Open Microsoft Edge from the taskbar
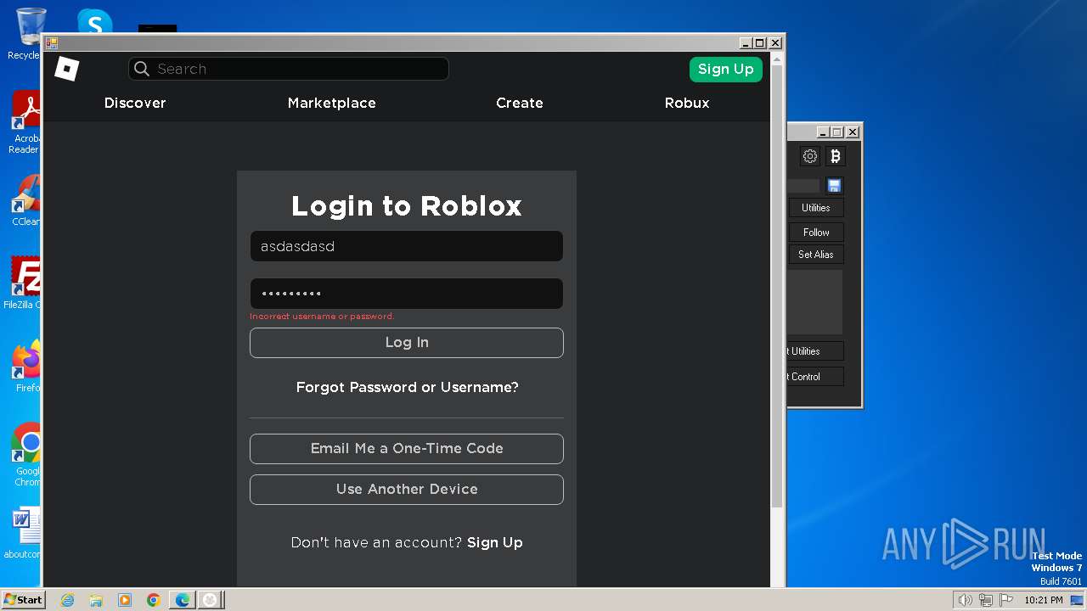 (x=183, y=600)
